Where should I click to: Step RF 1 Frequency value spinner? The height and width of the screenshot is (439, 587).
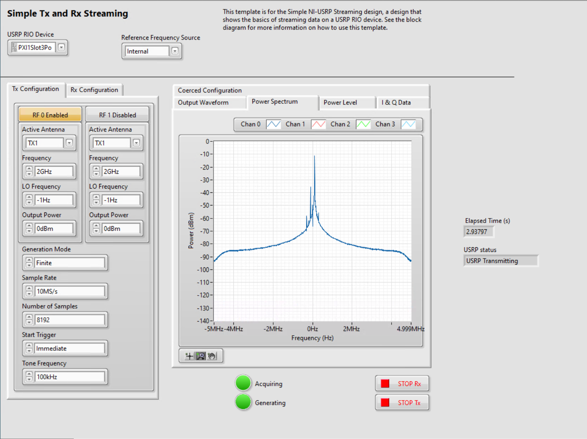point(96,172)
